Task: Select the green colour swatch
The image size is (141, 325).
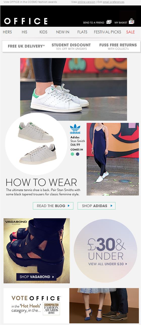Action: 73,154
